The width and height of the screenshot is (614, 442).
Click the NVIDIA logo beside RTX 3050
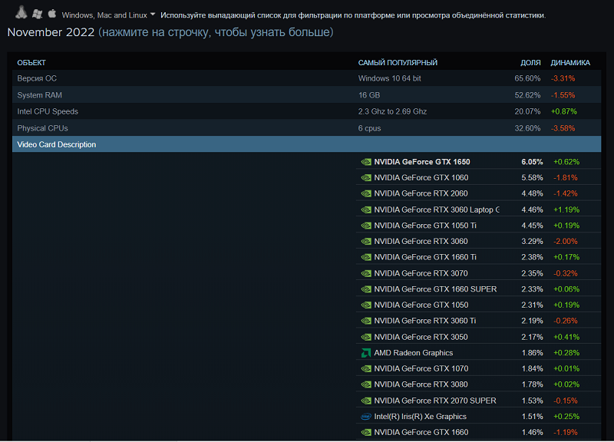click(366, 337)
